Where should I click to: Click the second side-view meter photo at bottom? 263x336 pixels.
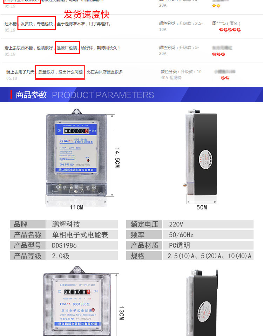pyautogui.click(x=202, y=303)
